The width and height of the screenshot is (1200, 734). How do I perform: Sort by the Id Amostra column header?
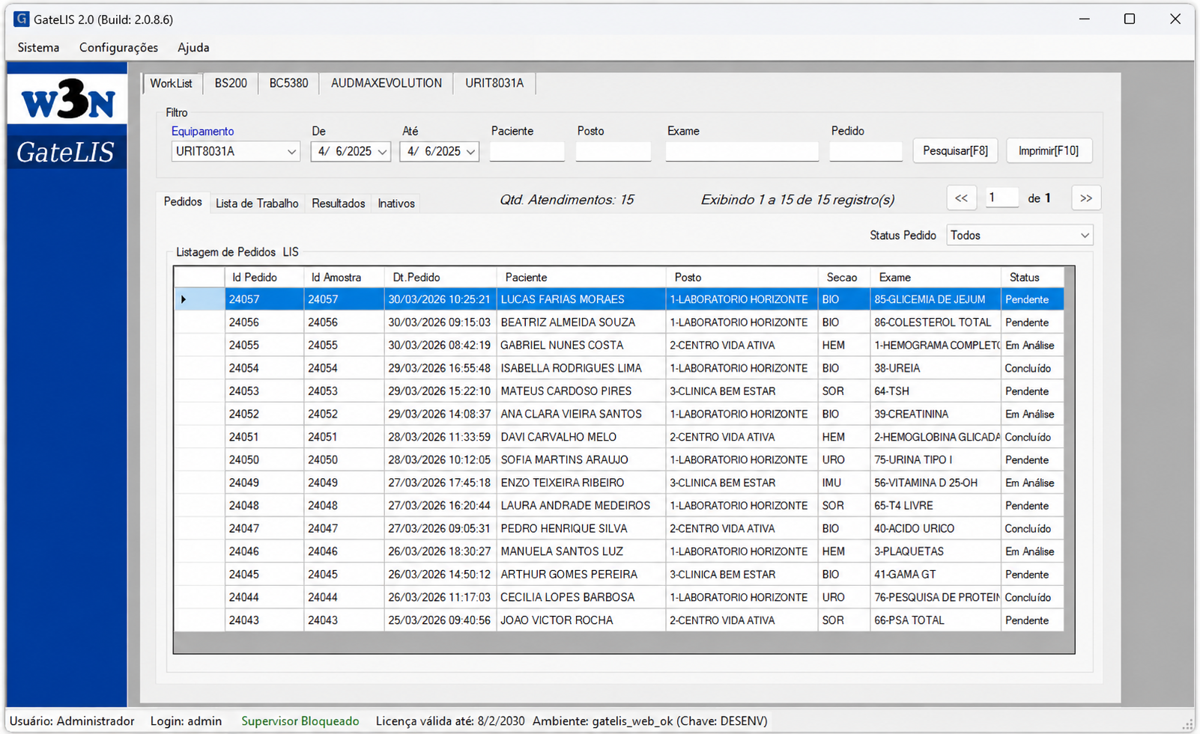click(344, 277)
